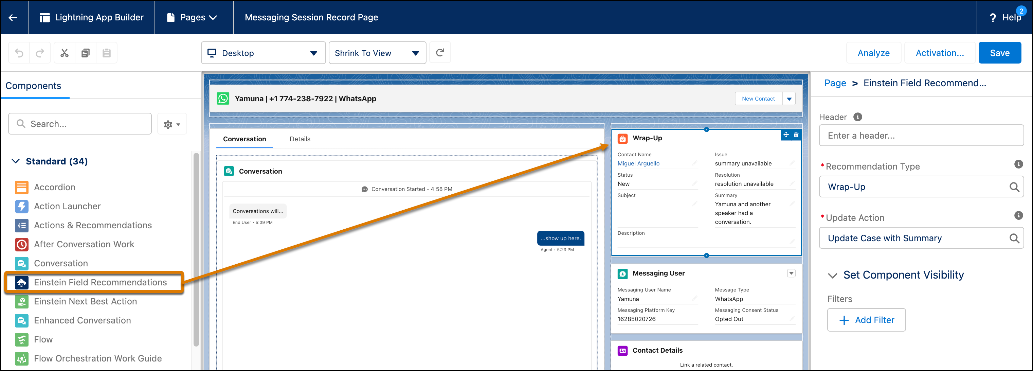The width and height of the screenshot is (1033, 371).
Task: Delete the Wrap-Up component with trash icon
Action: [x=796, y=135]
